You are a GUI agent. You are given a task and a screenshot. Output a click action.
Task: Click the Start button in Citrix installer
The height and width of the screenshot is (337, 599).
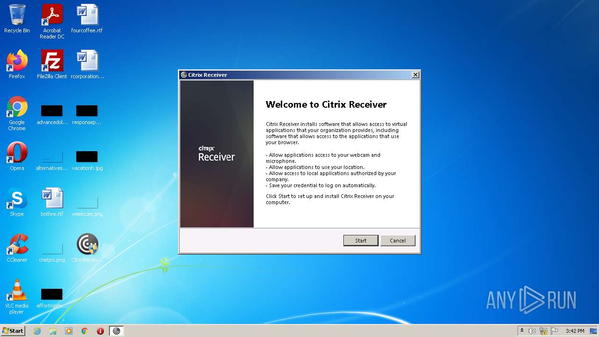[361, 241]
